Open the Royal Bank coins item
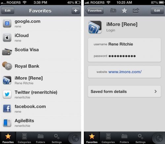165x144 pixels. click(41, 66)
